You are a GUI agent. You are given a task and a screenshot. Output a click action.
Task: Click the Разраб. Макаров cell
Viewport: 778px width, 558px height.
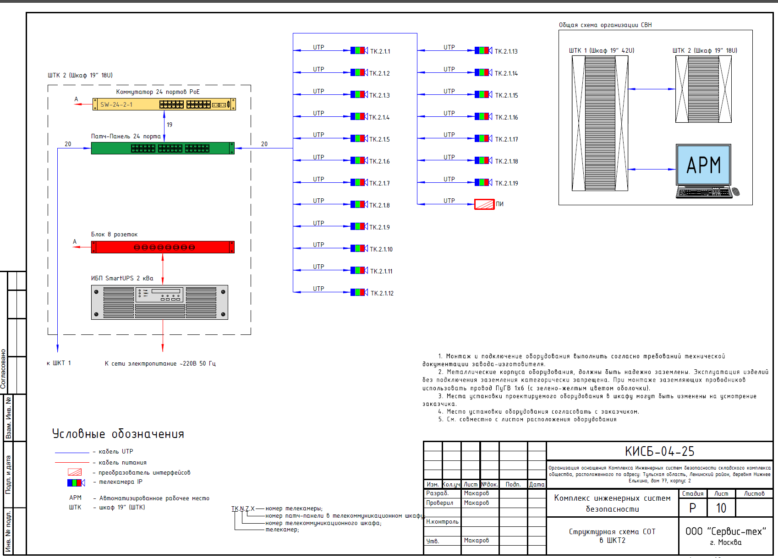coord(461,493)
